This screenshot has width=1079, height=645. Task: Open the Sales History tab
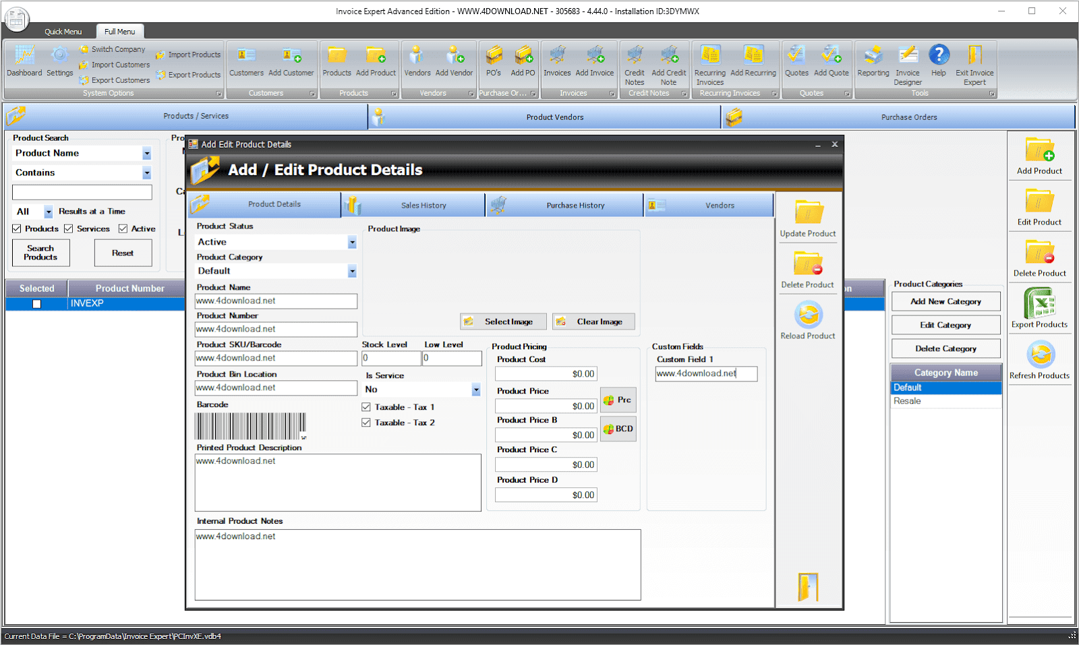coord(413,205)
